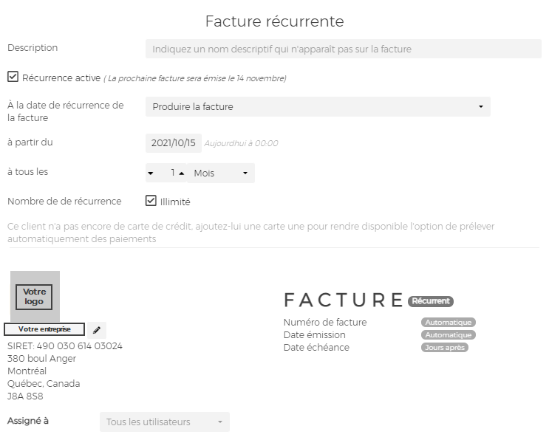
Task: Click the Automatique tag for Numéro de facture
Action: point(449,323)
